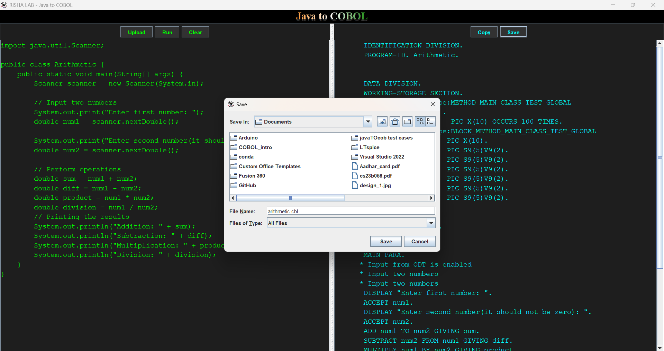The image size is (664, 351).
Task: Expand the Files of Type dropdown
Action: 431,223
